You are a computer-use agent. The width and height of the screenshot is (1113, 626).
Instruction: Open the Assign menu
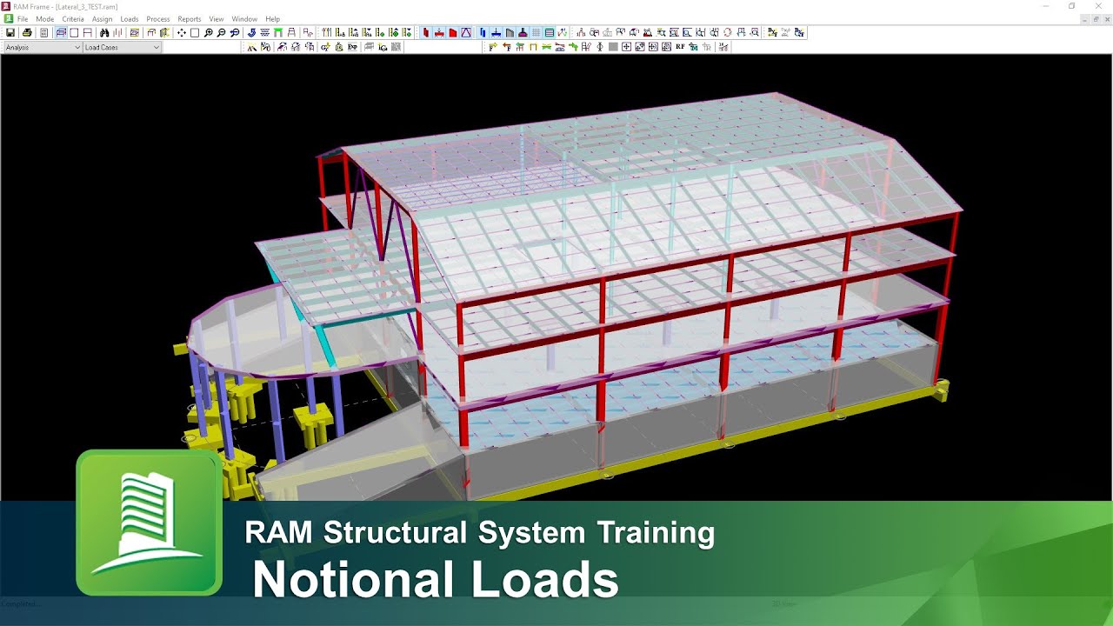coord(102,18)
